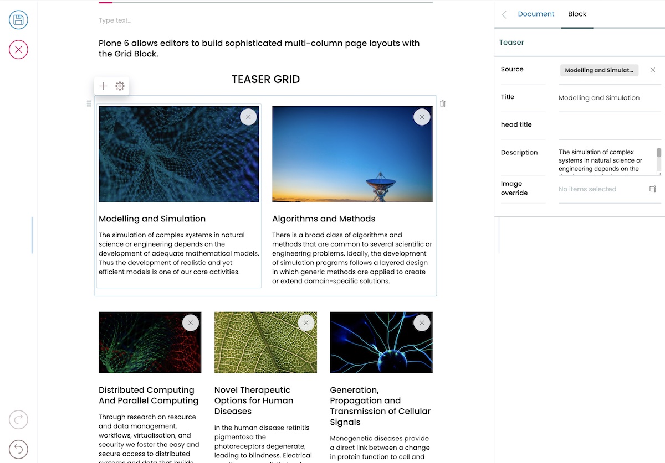Click the Image override label
This screenshot has height=463, width=665.
[514, 188]
